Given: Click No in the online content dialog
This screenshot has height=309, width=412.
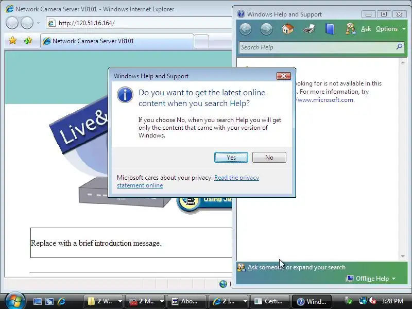Looking at the screenshot, I should pos(269,158).
